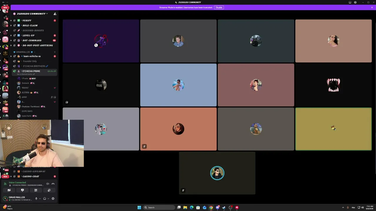Click Set a channel status
Screen dimensions: 376x211
click(26, 74)
